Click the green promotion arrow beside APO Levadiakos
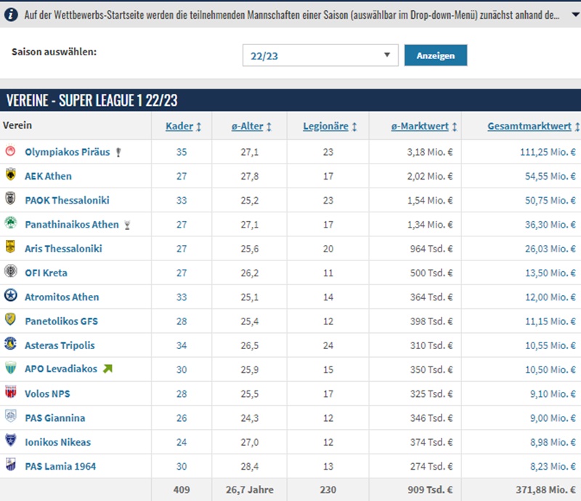 pos(107,369)
